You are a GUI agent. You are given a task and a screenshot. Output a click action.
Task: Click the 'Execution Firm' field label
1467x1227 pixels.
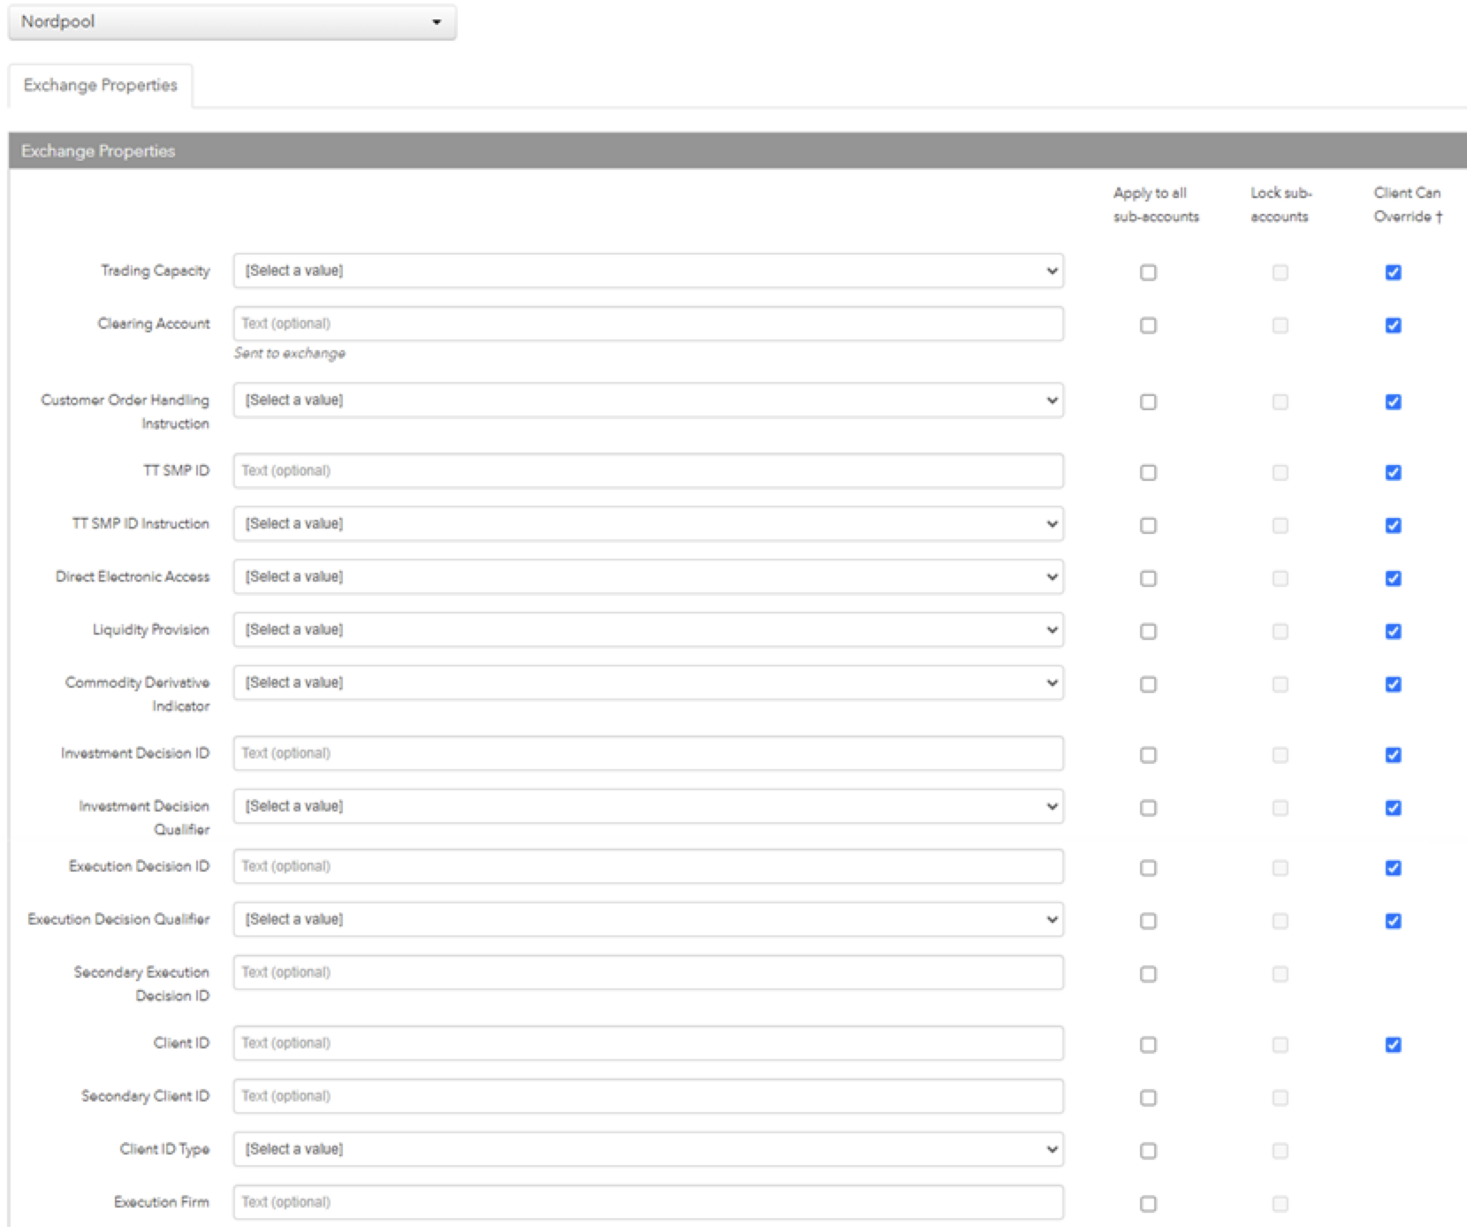(162, 1202)
